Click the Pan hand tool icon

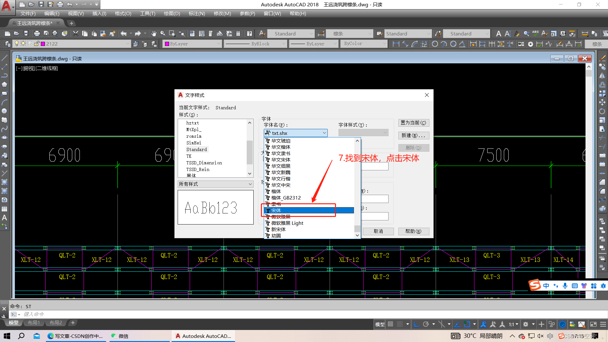[x=154, y=34]
